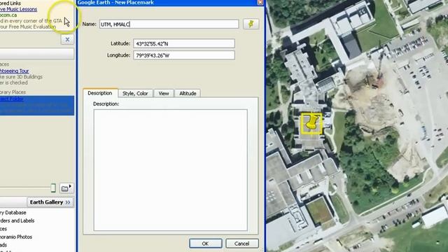Screen dimensions: 448x252
Task: Select the Borders and Labels layer
Action: (x=17, y=220)
